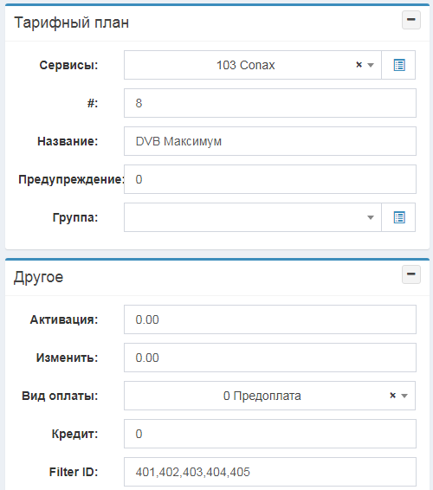This screenshot has width=433, height=490.
Task: Focus the # field containing 8
Action: point(270,103)
